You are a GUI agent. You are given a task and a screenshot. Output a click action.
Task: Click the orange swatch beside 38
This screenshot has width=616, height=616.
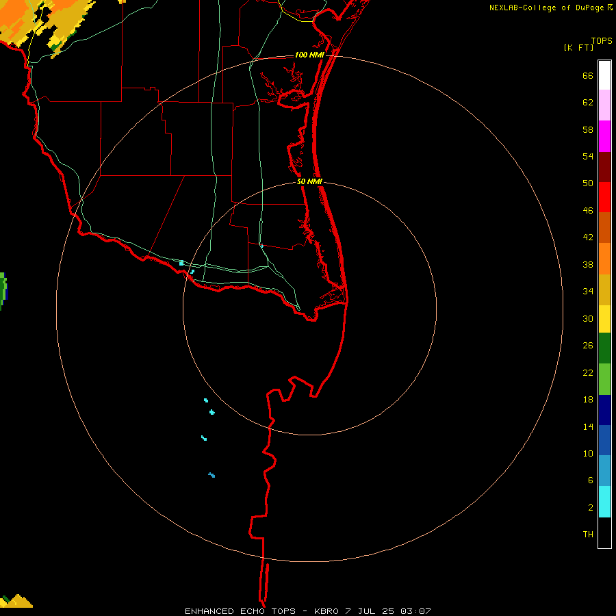604,259
